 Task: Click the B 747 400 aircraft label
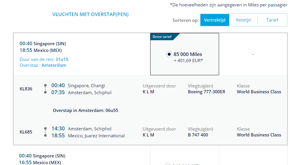click(198, 135)
